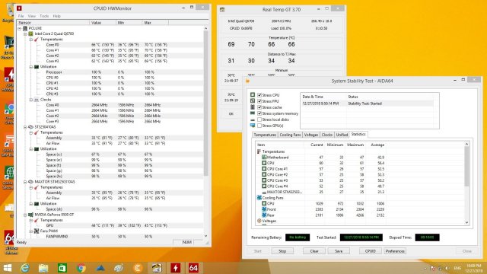Viewport: 487px width, 274px height.
Task: Click the Front fan icon in AIDA64 statistics
Action: click(264, 209)
